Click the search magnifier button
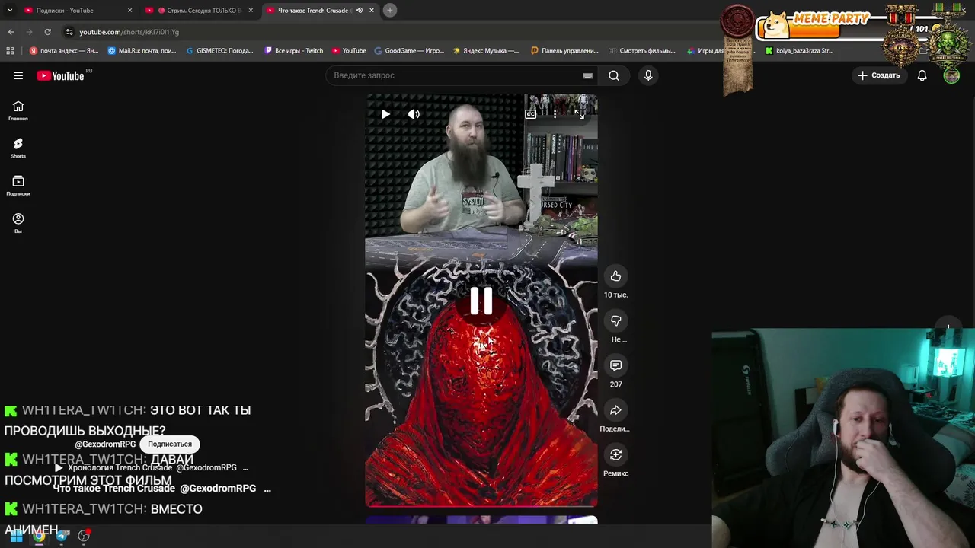The height and width of the screenshot is (548, 975). pos(614,75)
